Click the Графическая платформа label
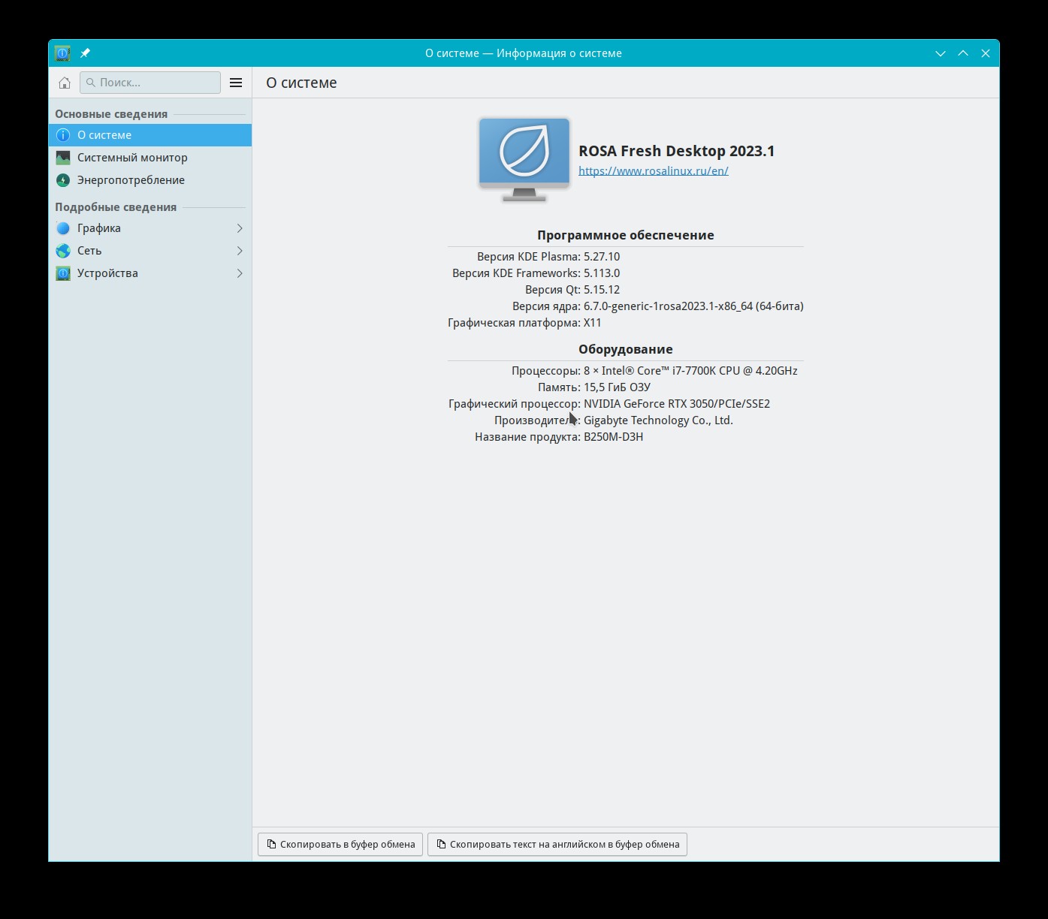 (x=514, y=323)
